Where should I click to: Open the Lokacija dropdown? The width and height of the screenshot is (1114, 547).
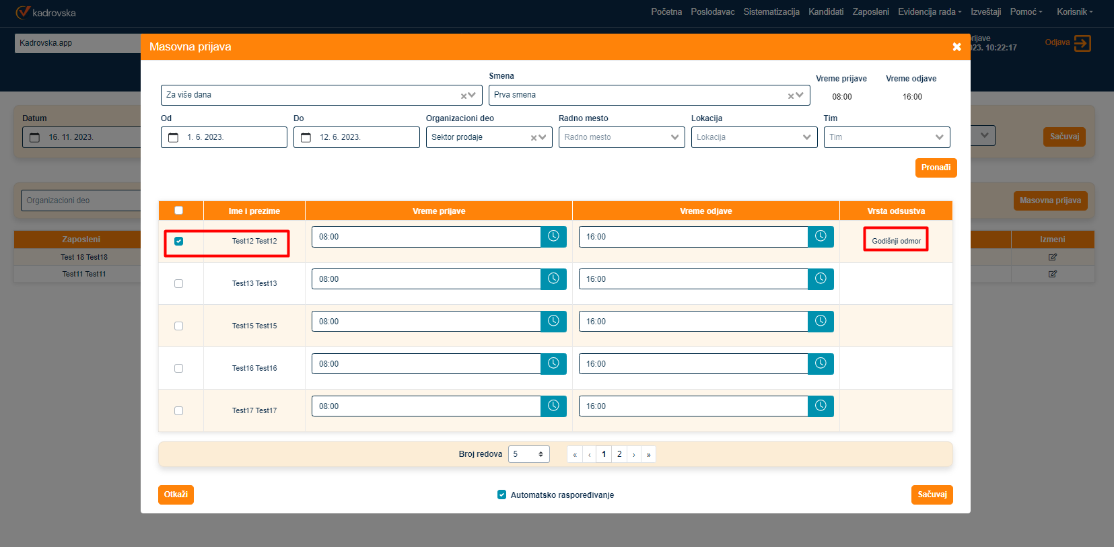pyautogui.click(x=806, y=137)
